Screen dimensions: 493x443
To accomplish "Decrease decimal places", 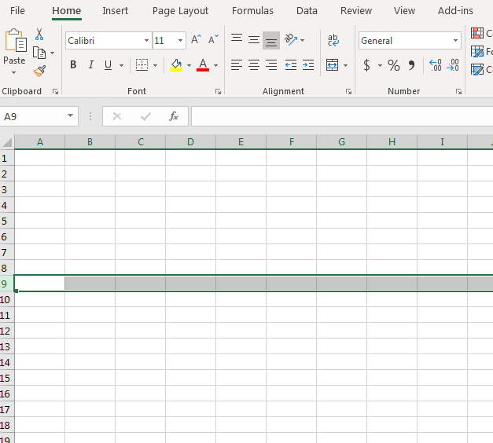I will point(453,65).
